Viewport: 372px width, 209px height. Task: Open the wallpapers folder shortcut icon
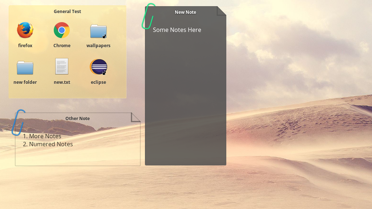click(x=98, y=31)
